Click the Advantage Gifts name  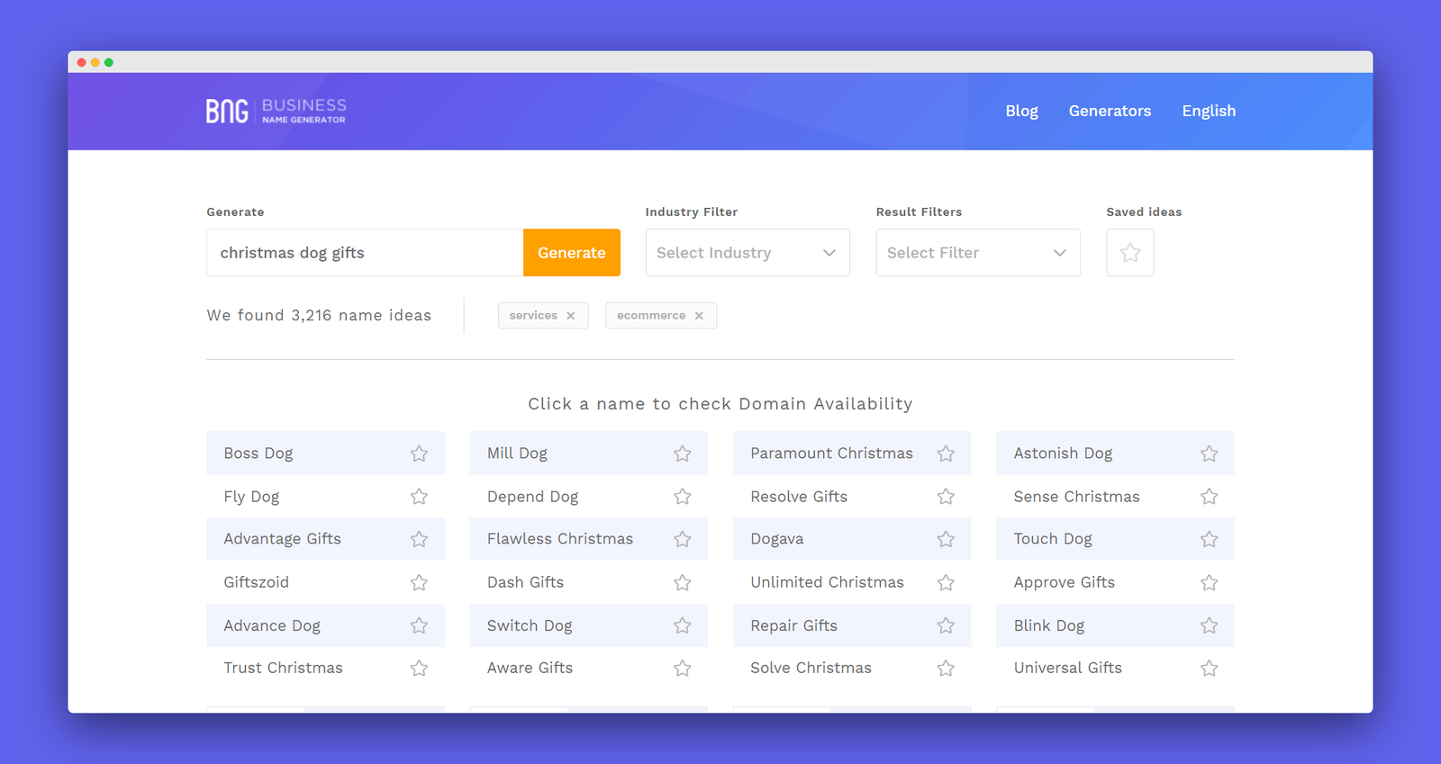(x=282, y=539)
